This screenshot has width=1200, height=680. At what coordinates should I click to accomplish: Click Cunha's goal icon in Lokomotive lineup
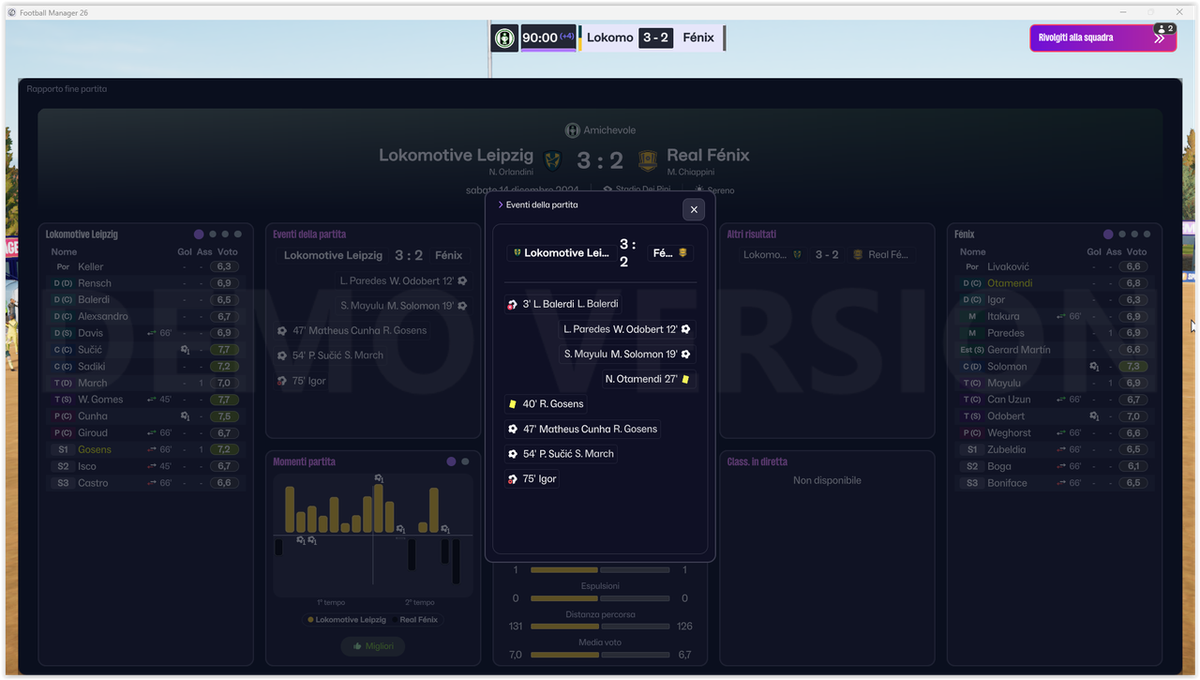(x=185, y=416)
